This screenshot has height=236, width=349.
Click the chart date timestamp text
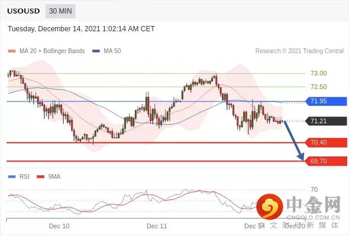tap(81, 29)
